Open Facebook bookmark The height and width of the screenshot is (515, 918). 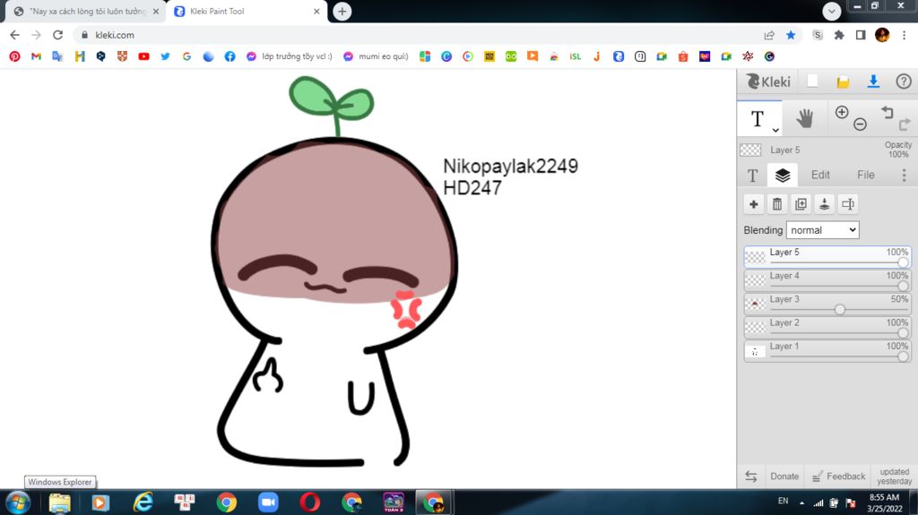pyautogui.click(x=229, y=56)
